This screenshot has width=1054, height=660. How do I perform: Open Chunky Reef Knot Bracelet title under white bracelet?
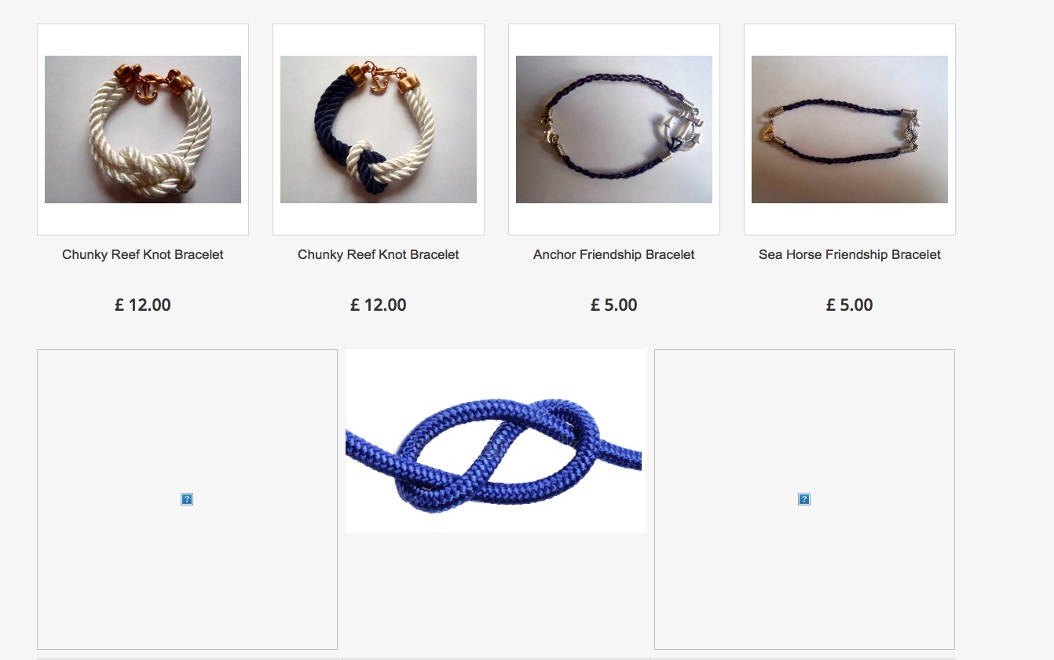[x=143, y=254]
